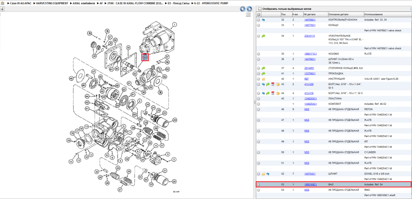Open part number link 413-528
This screenshot has width=412, height=199.
tap(309, 84)
